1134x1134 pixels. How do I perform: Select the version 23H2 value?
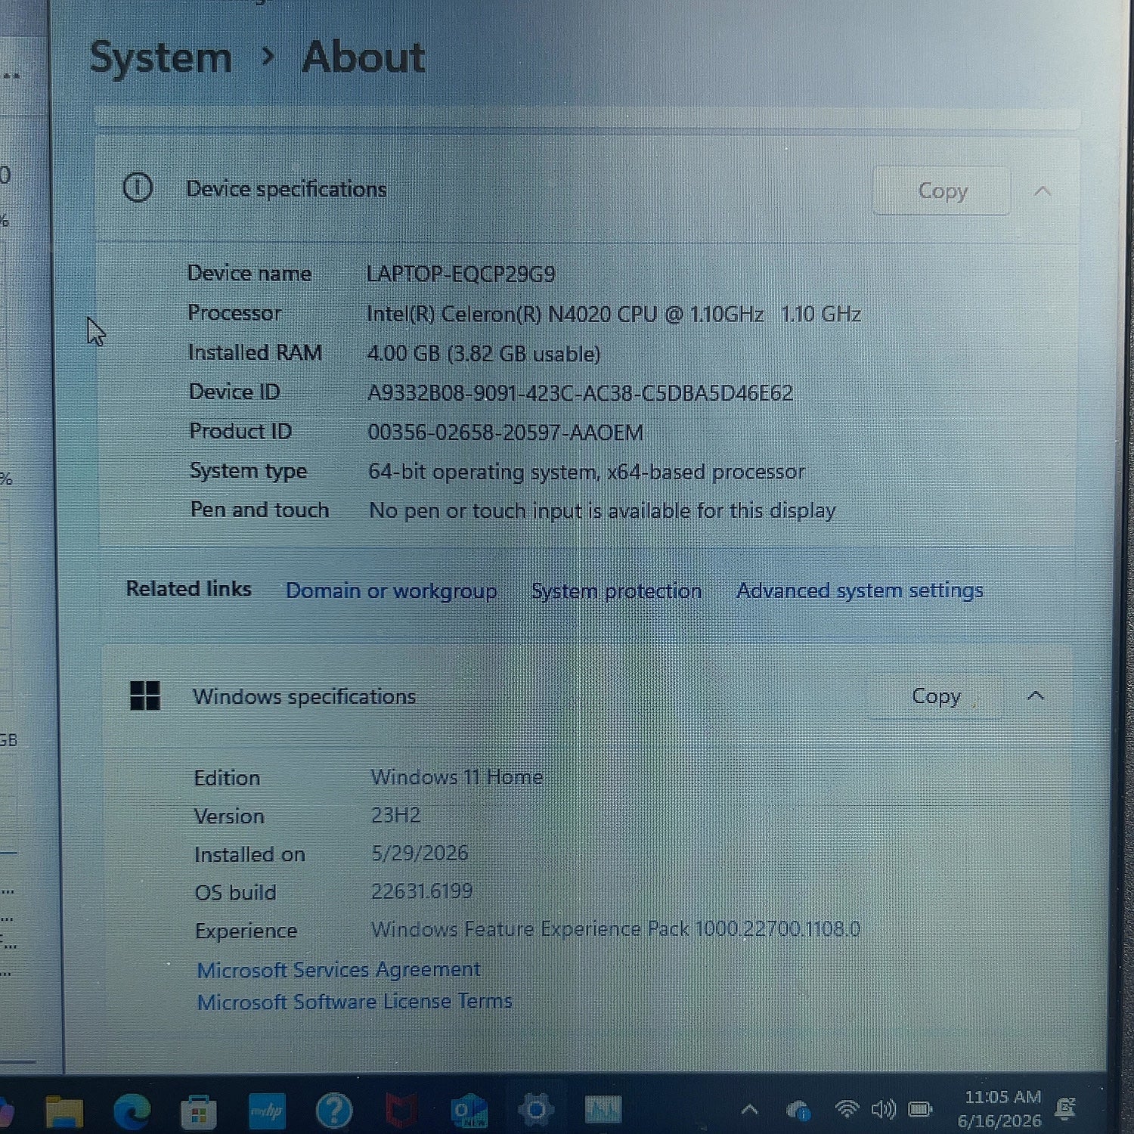[395, 815]
